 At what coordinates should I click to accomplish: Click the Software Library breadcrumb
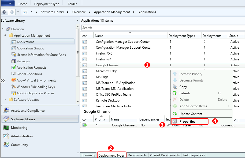52,12
